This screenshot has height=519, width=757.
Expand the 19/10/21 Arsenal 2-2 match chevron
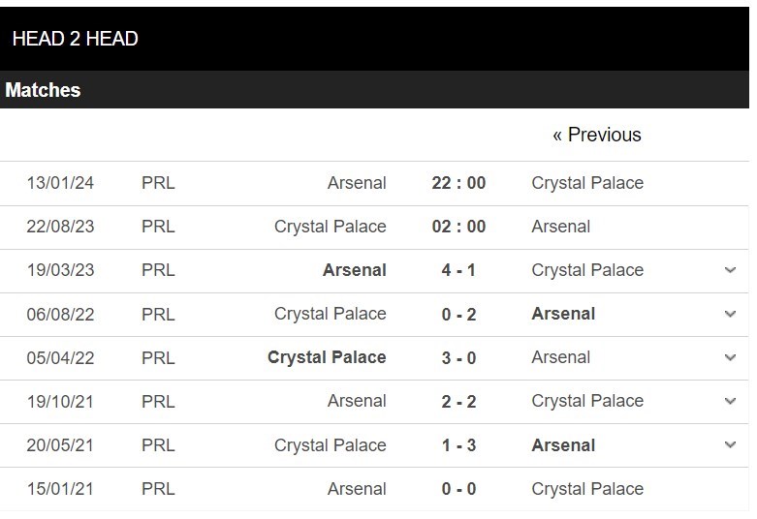(730, 401)
